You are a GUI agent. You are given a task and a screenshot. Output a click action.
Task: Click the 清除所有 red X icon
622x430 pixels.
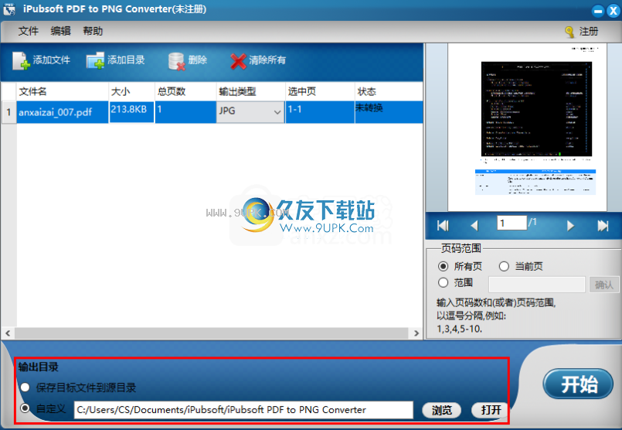coord(239,61)
